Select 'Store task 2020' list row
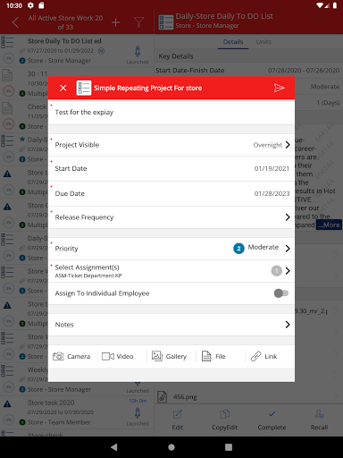Screen dimensions: 343x458 (77, 412)
